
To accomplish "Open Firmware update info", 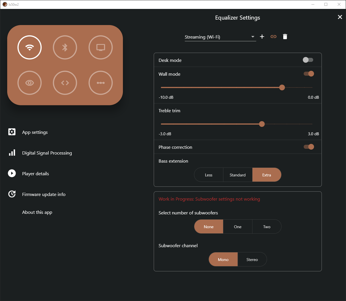I will click(44, 194).
